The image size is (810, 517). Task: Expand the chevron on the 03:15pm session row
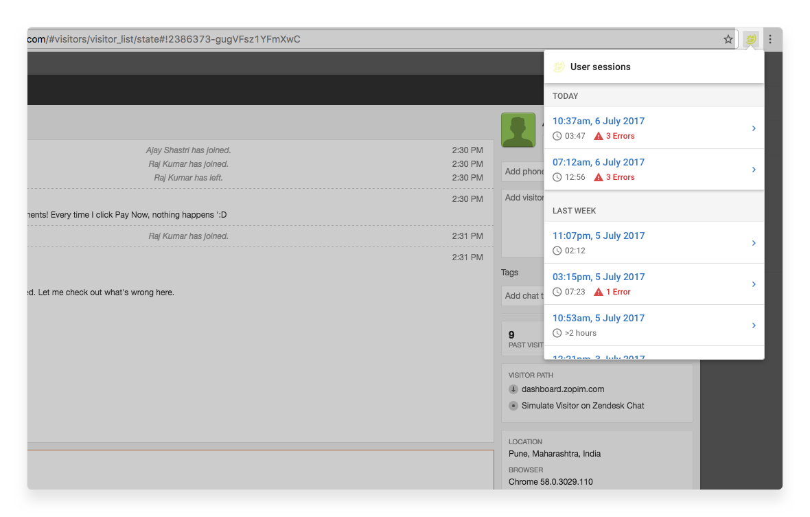click(x=754, y=284)
